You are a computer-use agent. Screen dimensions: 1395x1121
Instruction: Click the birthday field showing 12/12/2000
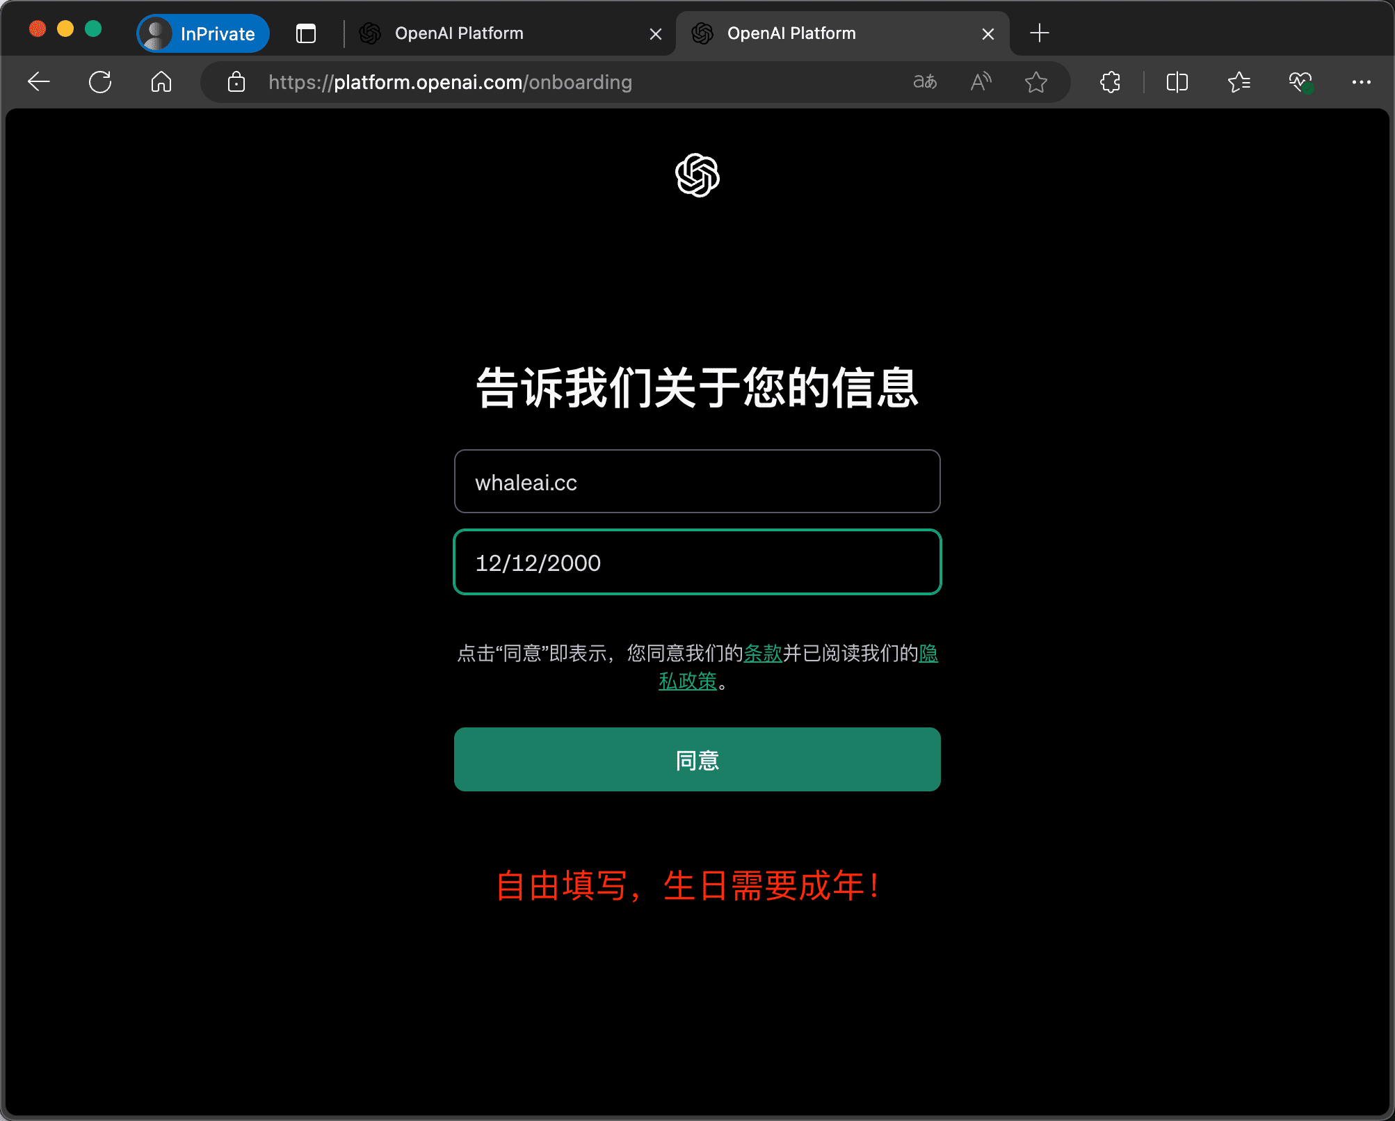coord(697,562)
